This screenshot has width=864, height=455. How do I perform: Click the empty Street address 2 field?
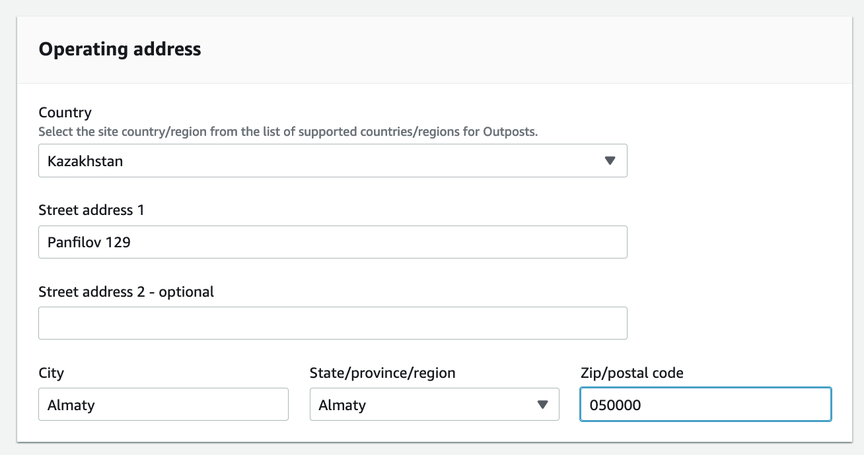[x=332, y=323]
